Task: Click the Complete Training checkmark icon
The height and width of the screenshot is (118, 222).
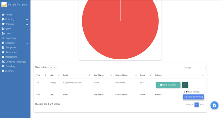Action: point(186,97)
